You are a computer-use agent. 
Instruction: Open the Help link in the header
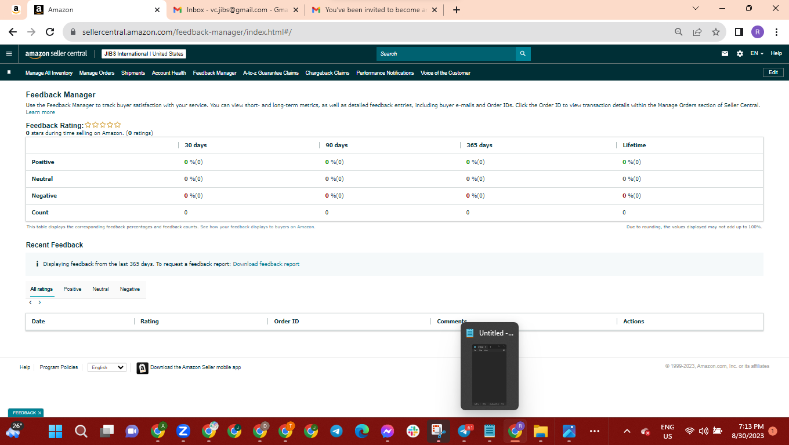click(x=776, y=53)
